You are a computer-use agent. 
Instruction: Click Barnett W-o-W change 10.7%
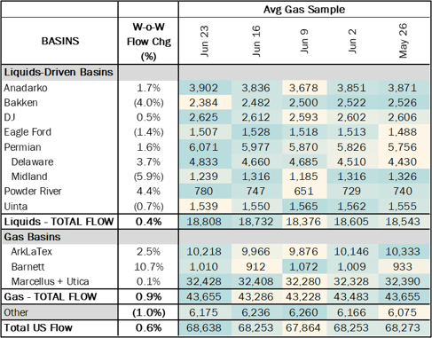coord(148,267)
